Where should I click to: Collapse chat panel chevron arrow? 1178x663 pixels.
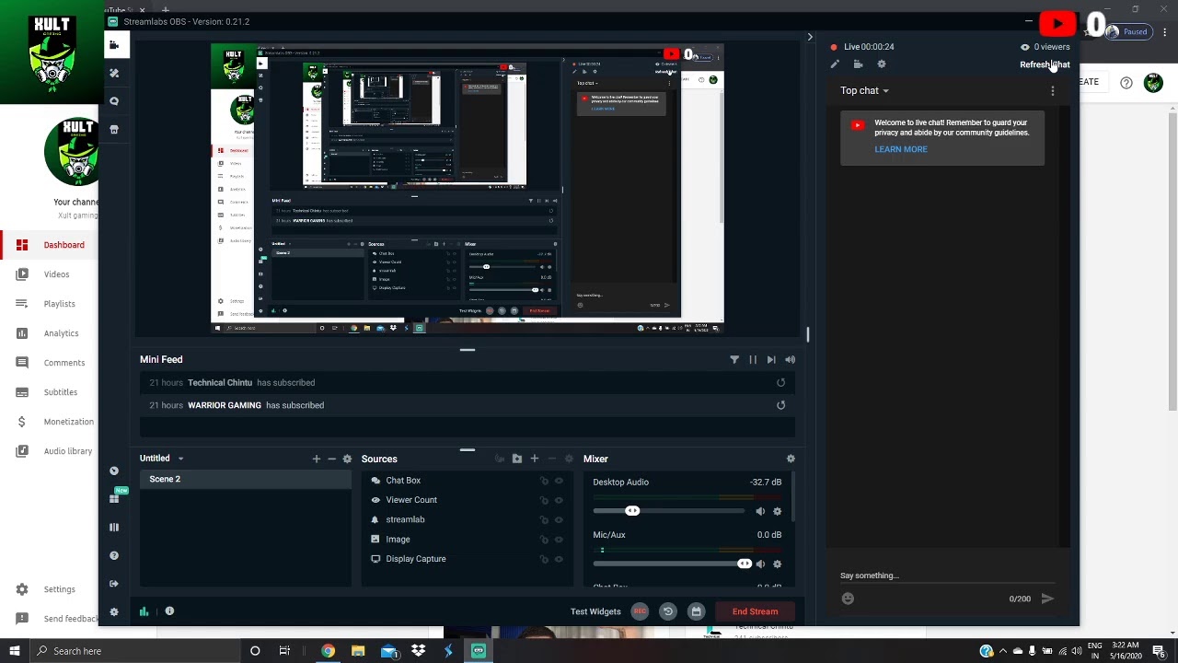[810, 38]
